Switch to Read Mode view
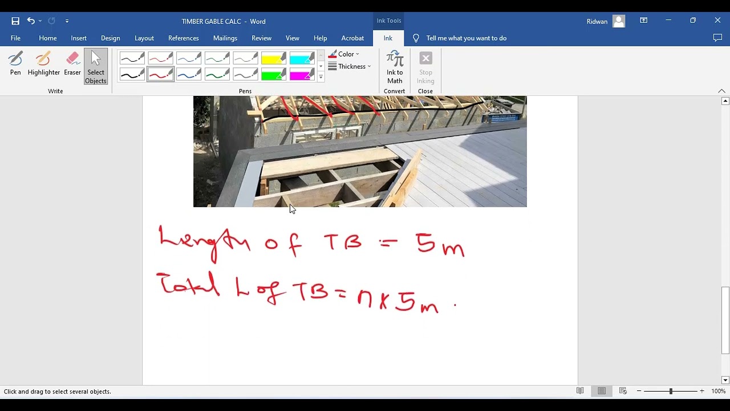The image size is (730, 411). click(x=580, y=391)
